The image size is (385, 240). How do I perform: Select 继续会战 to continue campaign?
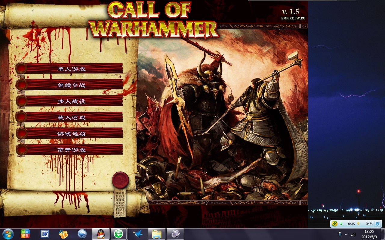[x=72, y=85]
